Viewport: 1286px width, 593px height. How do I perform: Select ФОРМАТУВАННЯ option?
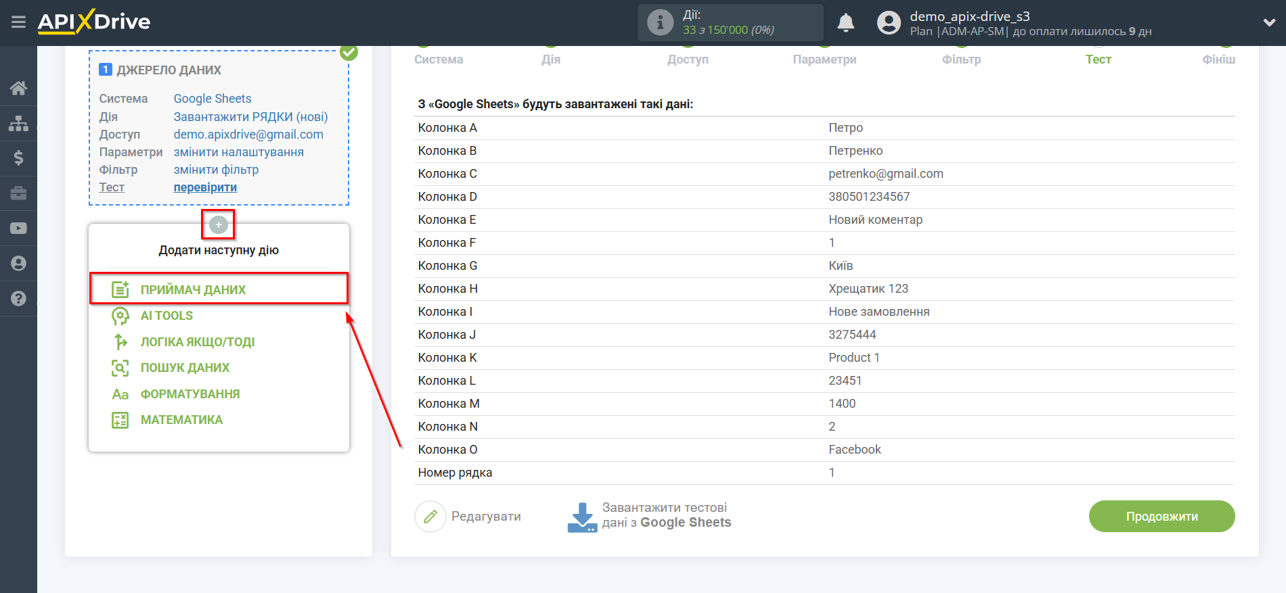point(190,394)
